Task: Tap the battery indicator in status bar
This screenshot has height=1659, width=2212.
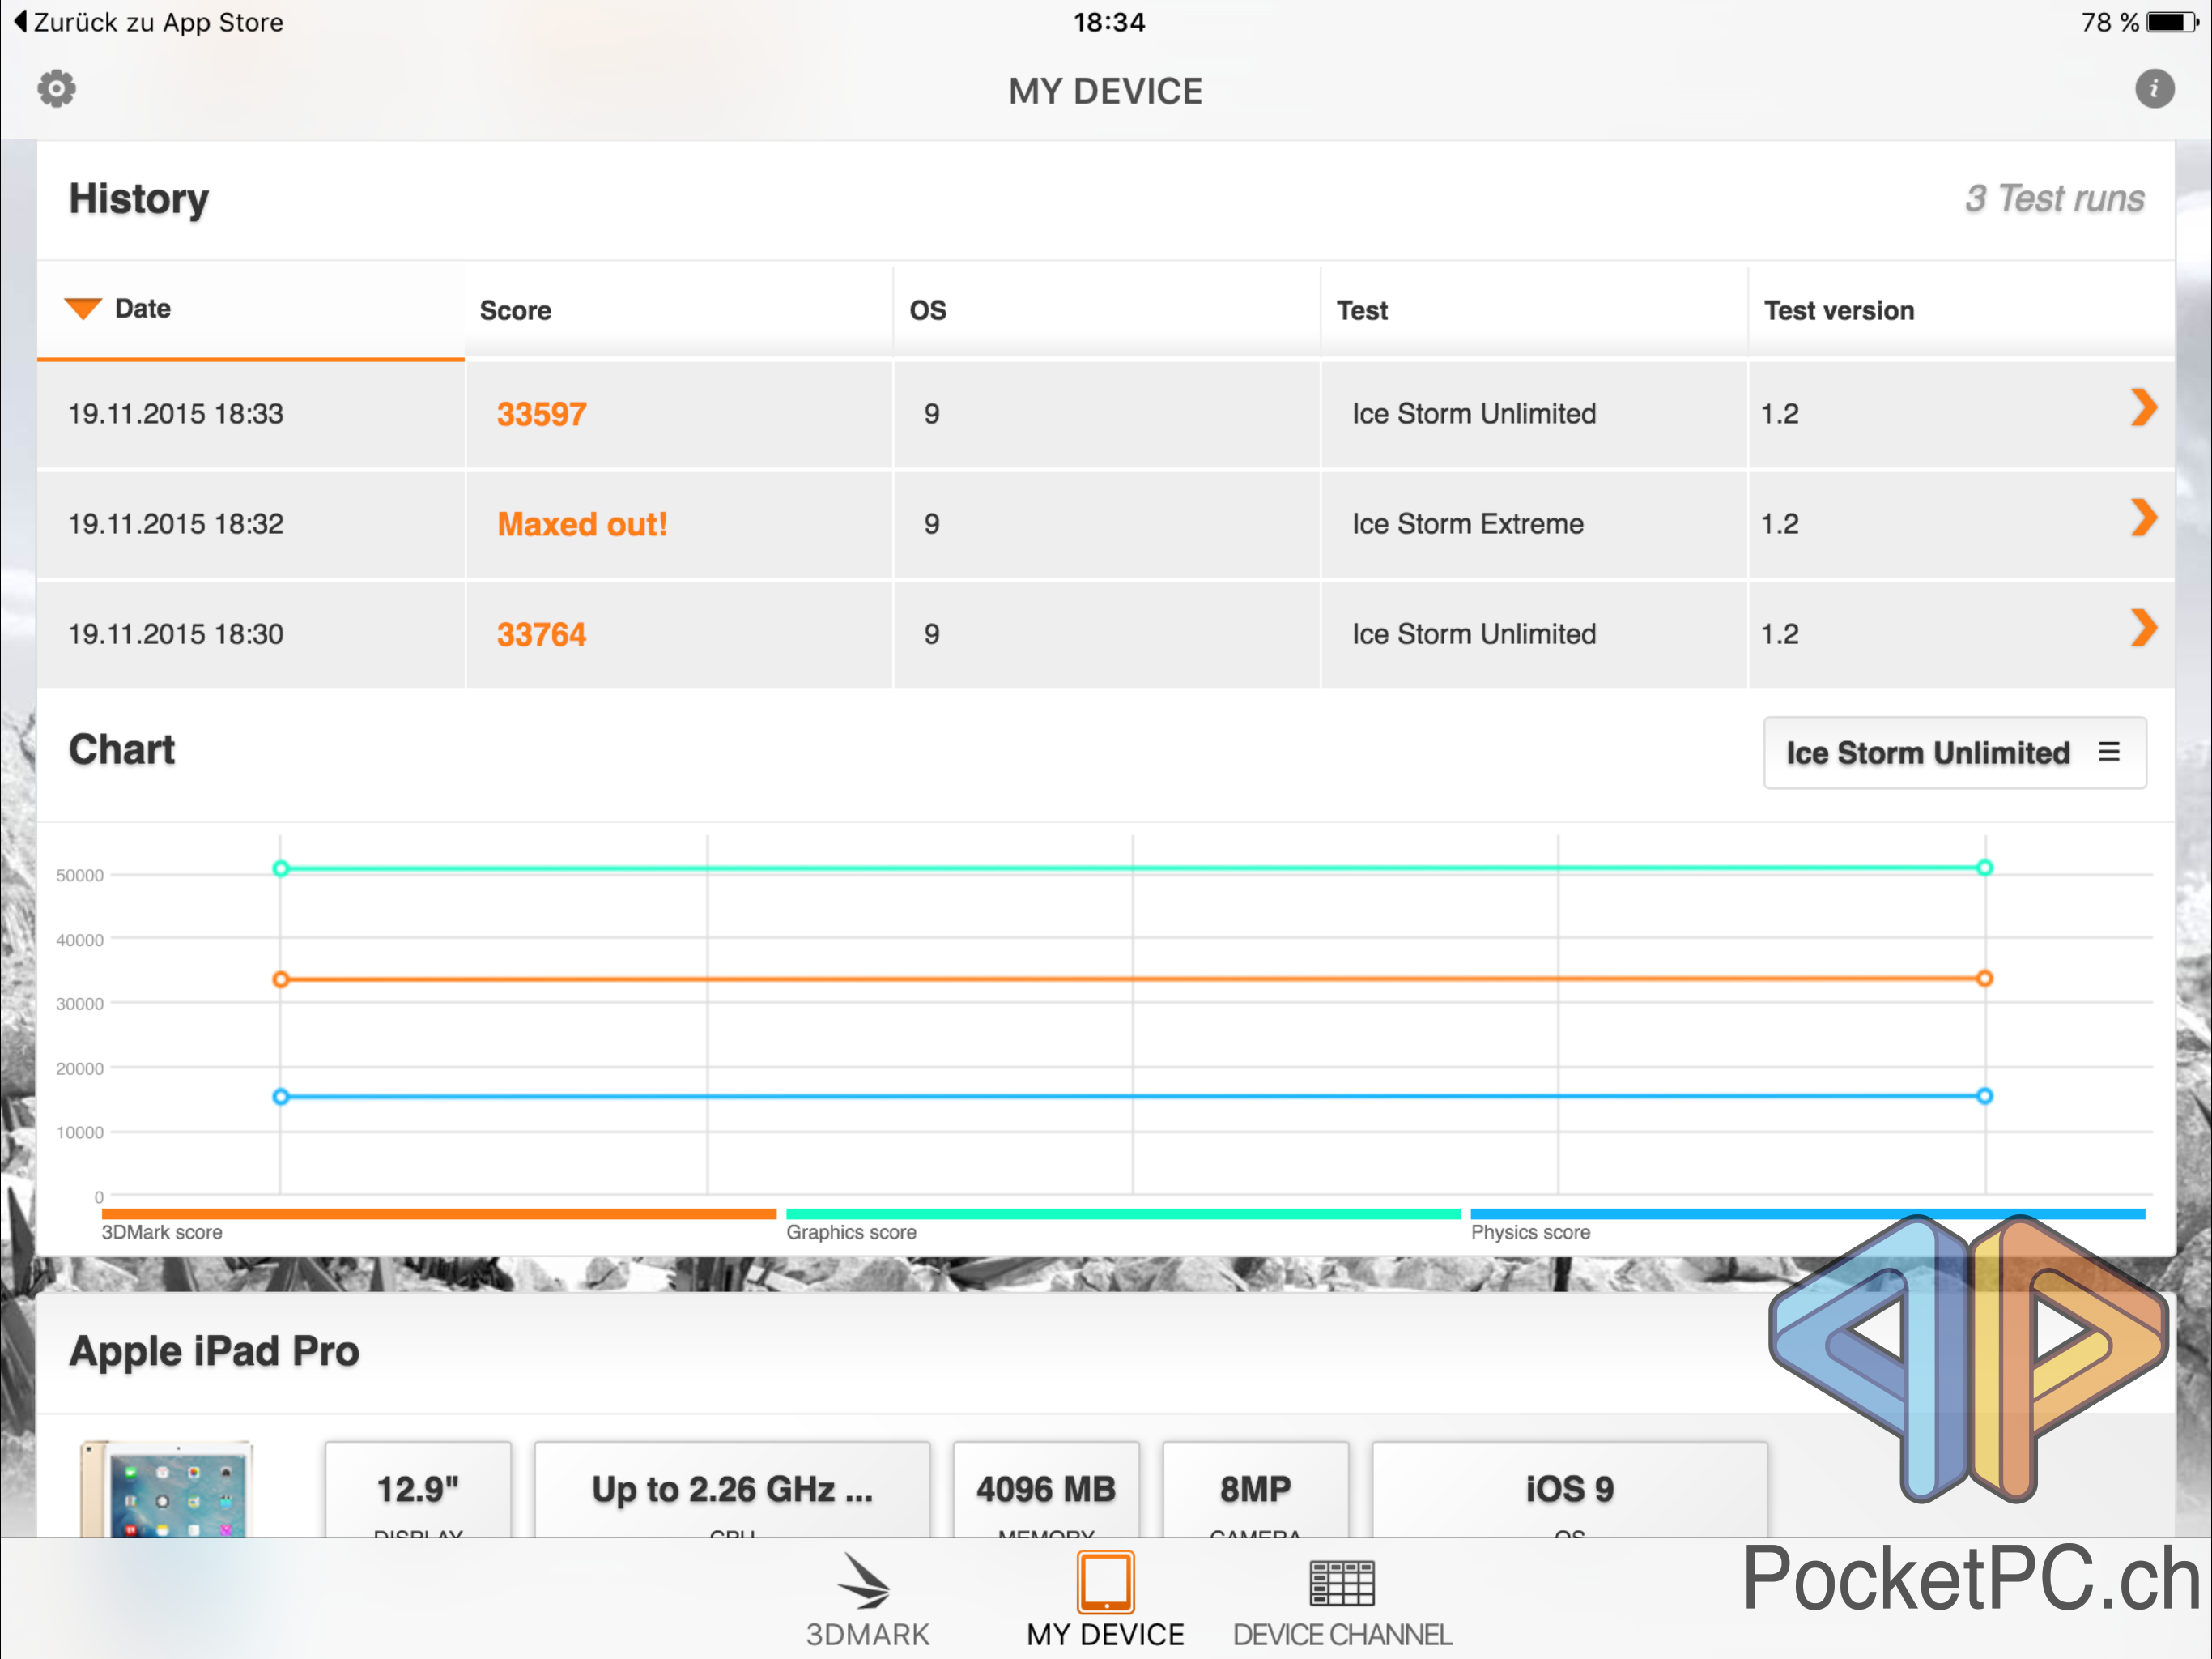Action: pos(2172,22)
